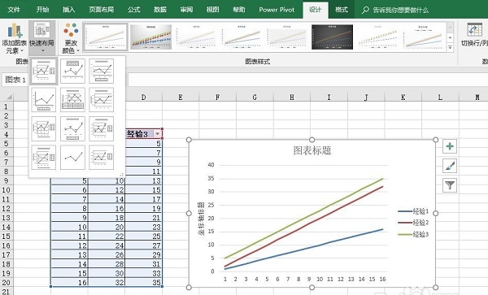
Task: Switch to the Power Pivot tab
Action: coord(277,10)
